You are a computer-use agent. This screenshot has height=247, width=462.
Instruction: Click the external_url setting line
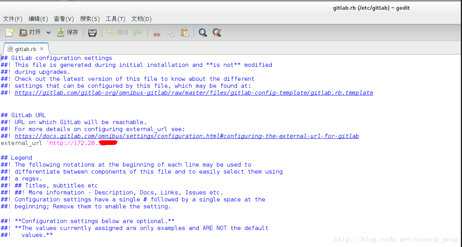(x=59, y=143)
